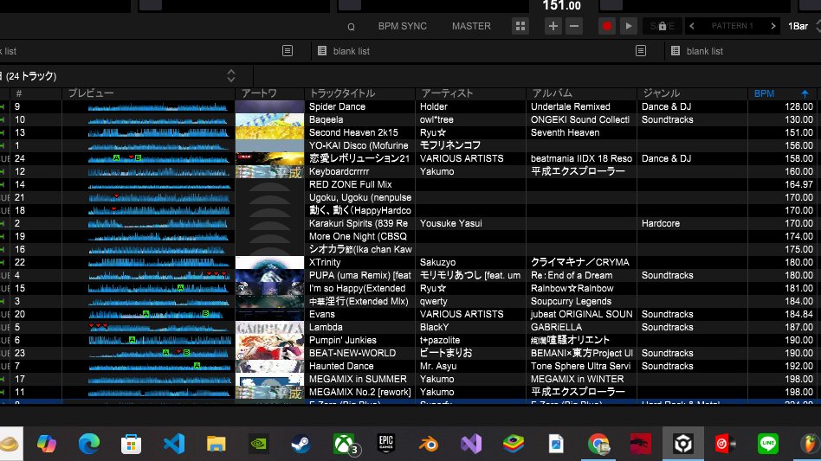The width and height of the screenshot is (821, 461).
Task: Open the Epic Games launcher in taskbar
Action: point(386,444)
